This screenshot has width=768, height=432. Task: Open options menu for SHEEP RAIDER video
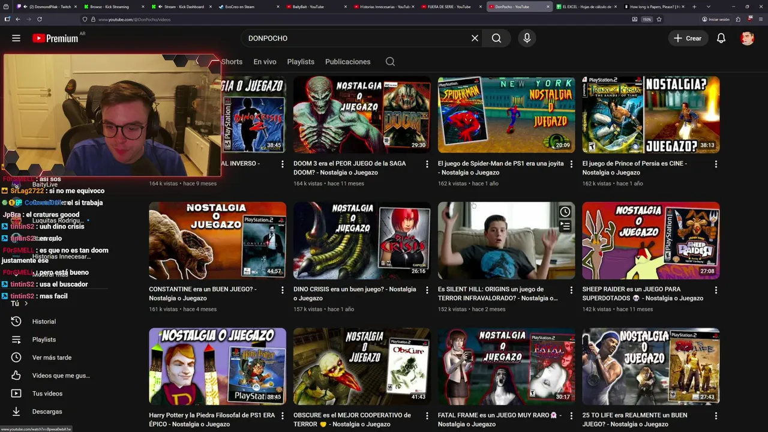click(716, 290)
